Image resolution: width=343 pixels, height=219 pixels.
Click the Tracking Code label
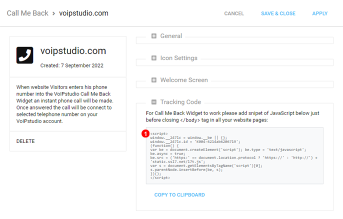pos(180,102)
